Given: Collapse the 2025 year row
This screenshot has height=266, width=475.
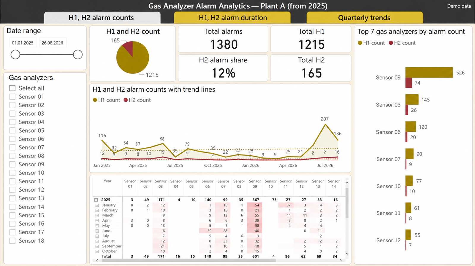Looking at the screenshot, I should (x=96, y=200).
